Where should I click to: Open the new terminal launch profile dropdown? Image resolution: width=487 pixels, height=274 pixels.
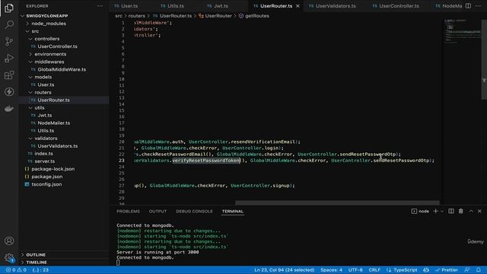point(441,212)
